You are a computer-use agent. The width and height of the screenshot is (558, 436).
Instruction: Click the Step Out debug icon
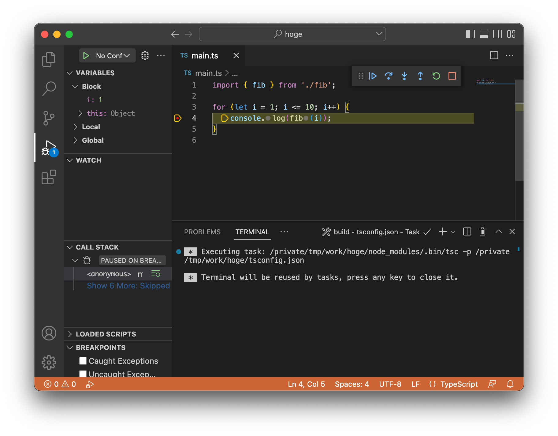coord(420,76)
